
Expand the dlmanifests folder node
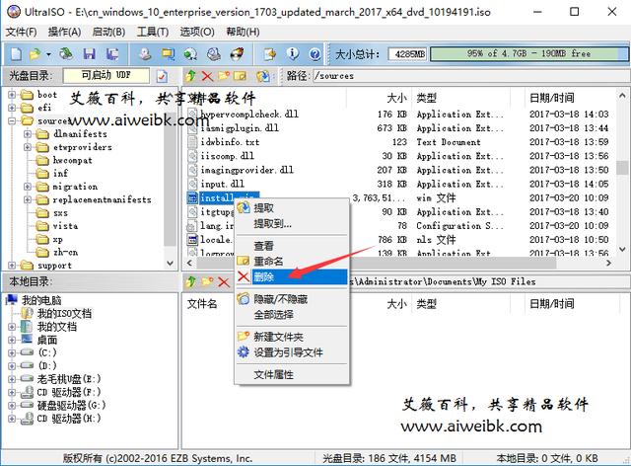click(28, 134)
